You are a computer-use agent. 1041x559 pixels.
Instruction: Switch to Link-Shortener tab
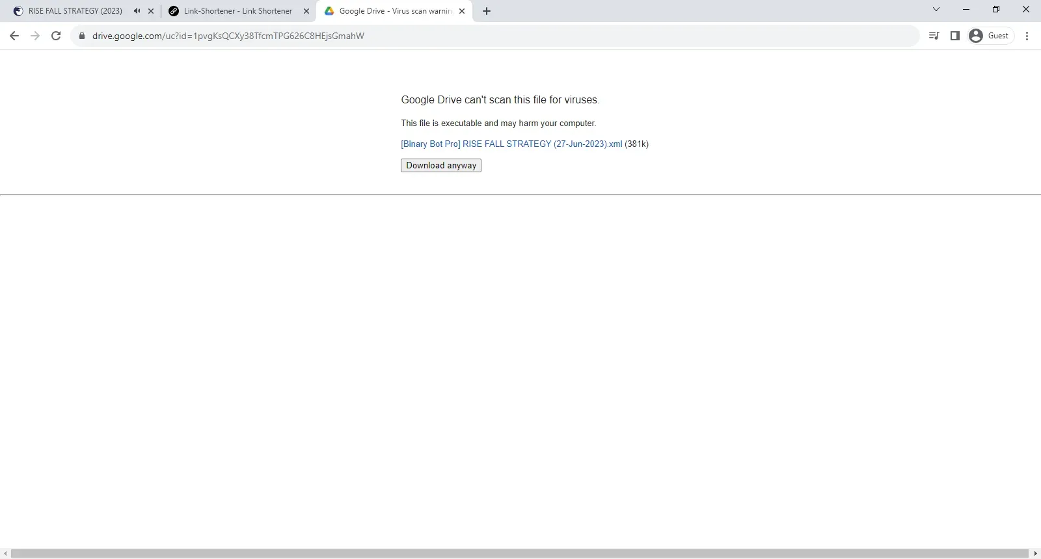pos(238,11)
